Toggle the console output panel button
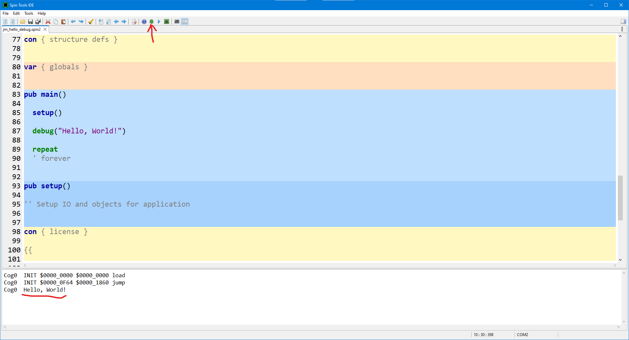Screen dimensions: 629x340 pos(185,22)
